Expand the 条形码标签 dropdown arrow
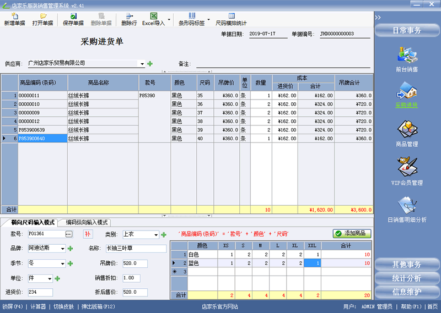Screen dimensions: 441x313 tap(209, 19)
